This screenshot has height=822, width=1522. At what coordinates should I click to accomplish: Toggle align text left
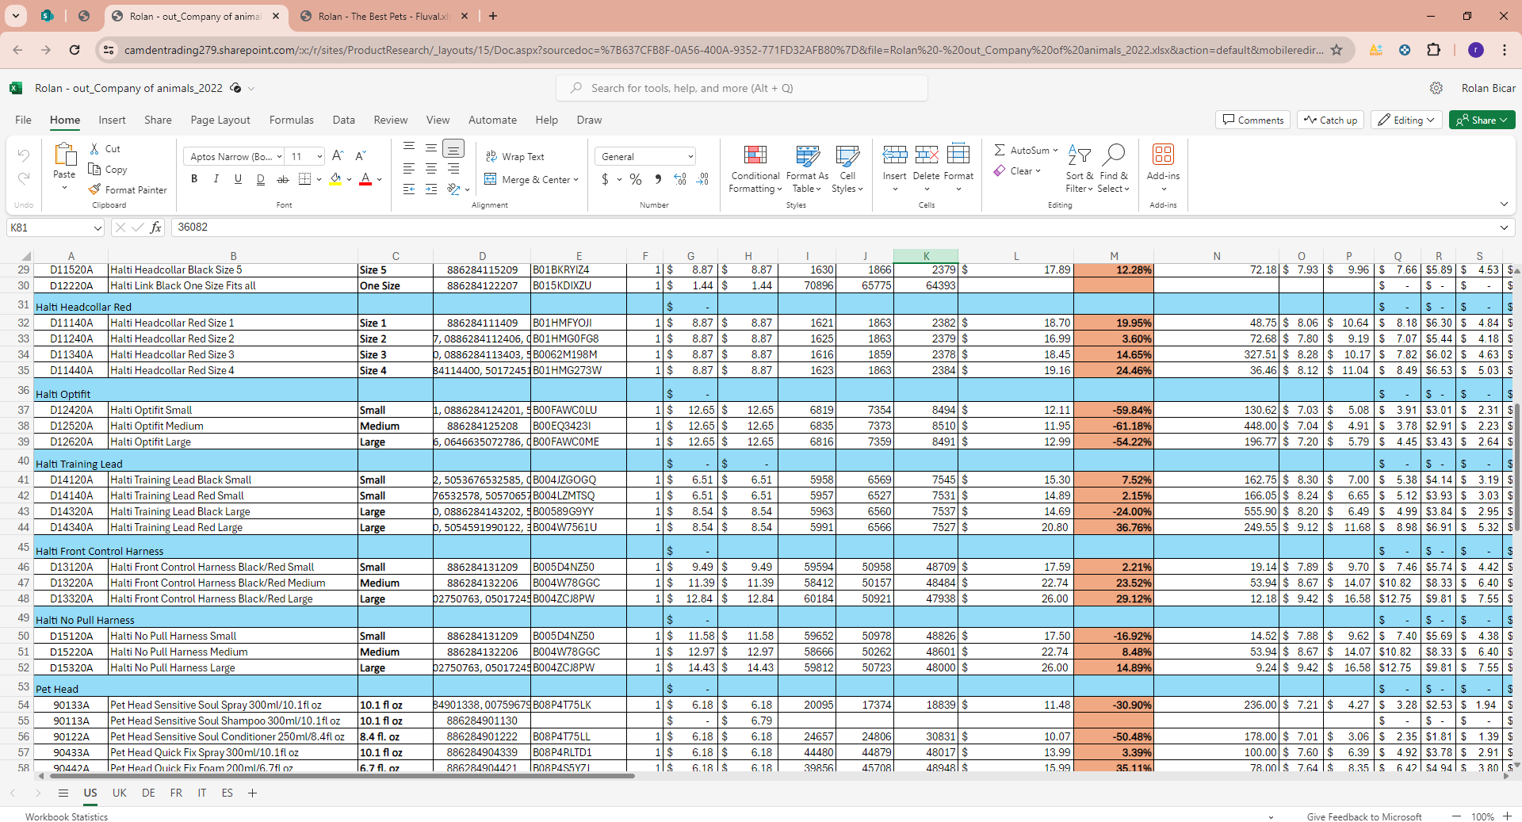coord(409,169)
